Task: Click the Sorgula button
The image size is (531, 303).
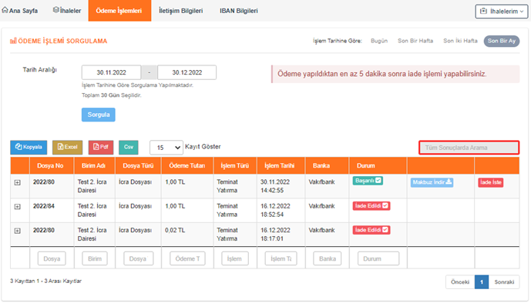Action: 98,115
